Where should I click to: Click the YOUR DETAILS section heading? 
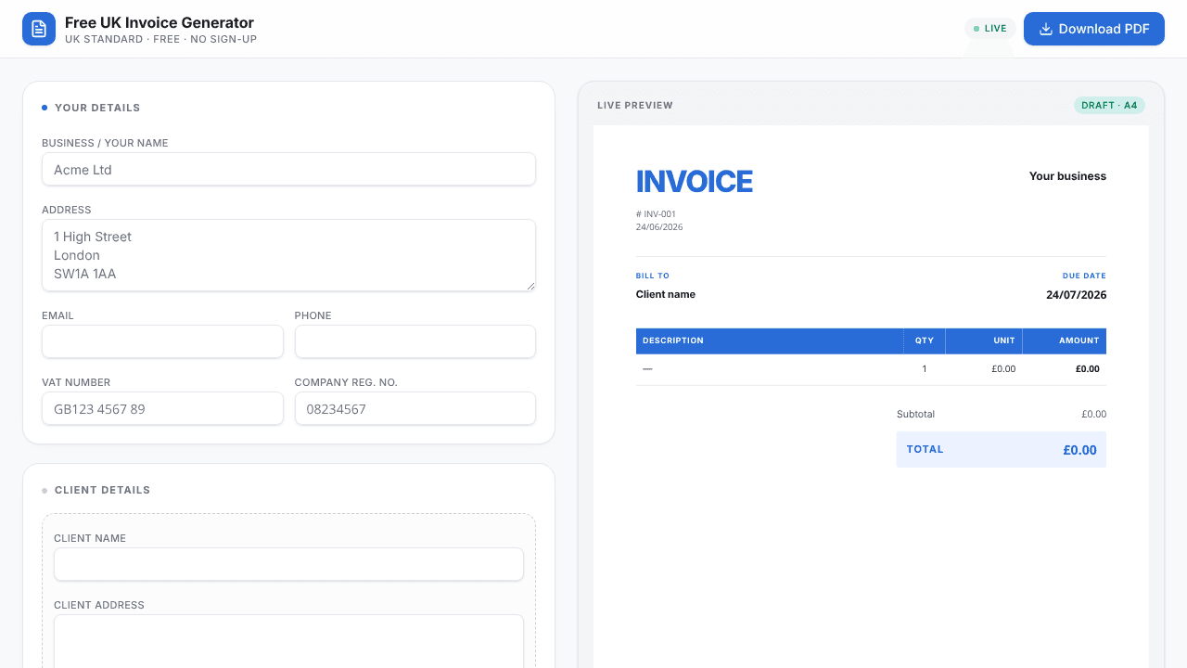click(x=97, y=108)
